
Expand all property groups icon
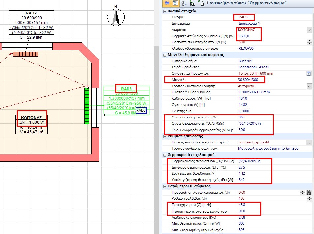[x=192, y=3]
